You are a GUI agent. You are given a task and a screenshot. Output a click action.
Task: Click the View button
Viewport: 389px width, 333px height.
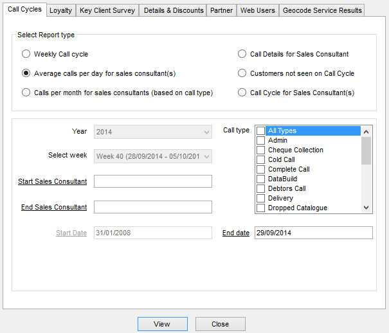coord(162,324)
